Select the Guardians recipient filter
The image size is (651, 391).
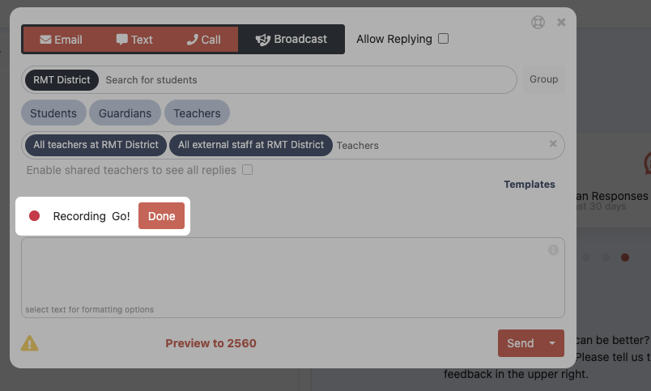(x=125, y=113)
